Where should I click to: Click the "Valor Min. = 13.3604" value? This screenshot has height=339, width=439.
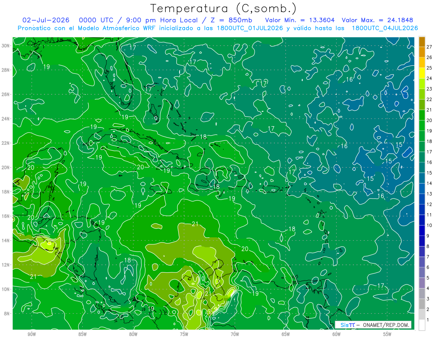300,20
